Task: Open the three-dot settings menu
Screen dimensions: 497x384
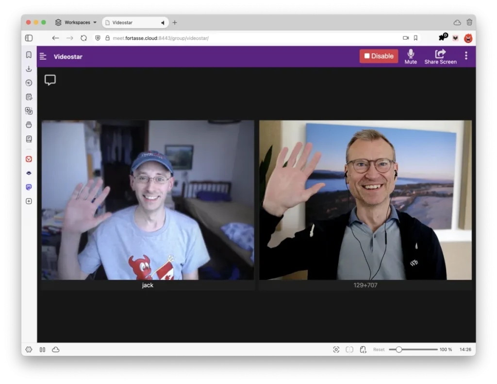Action: click(x=466, y=56)
